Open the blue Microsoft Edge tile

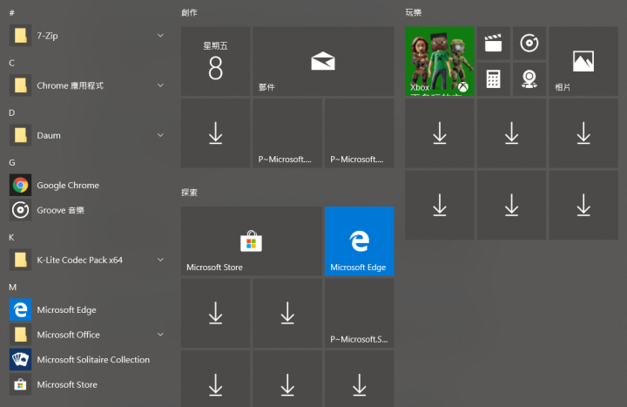(x=360, y=241)
